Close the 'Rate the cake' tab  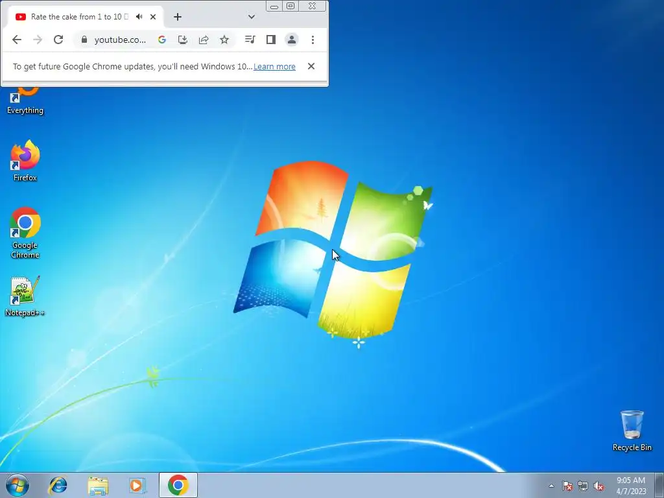click(153, 17)
